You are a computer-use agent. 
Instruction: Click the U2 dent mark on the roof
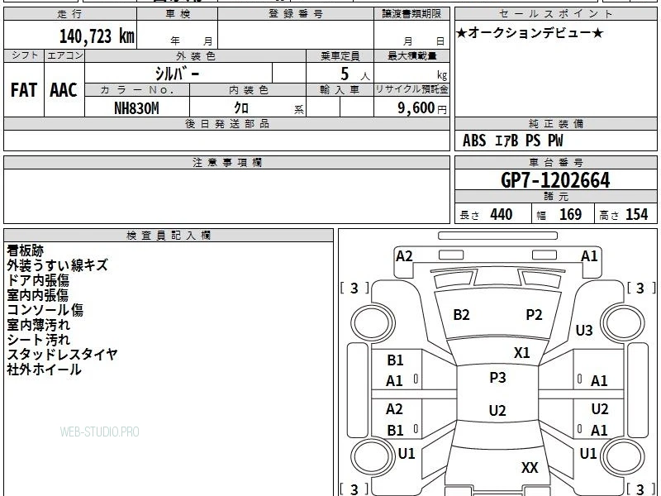(497, 410)
